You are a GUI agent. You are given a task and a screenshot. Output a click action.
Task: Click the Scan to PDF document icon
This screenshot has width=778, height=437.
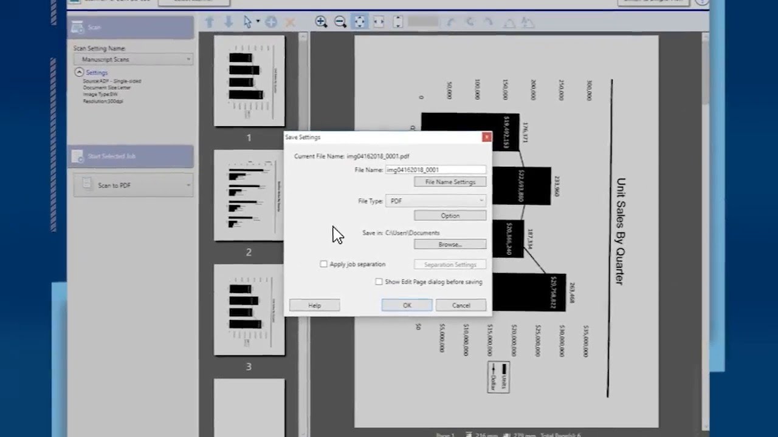coord(88,184)
